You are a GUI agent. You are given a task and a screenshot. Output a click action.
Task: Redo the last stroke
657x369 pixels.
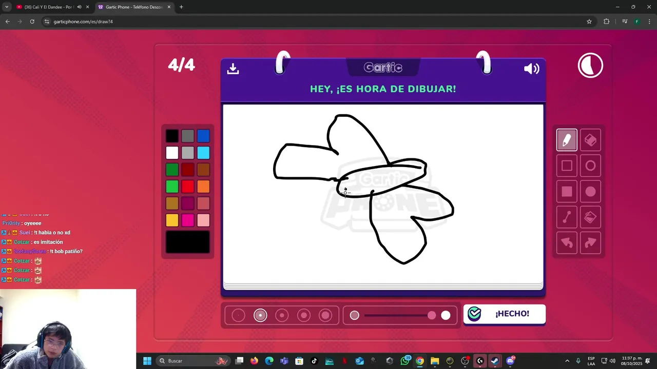[x=590, y=243]
